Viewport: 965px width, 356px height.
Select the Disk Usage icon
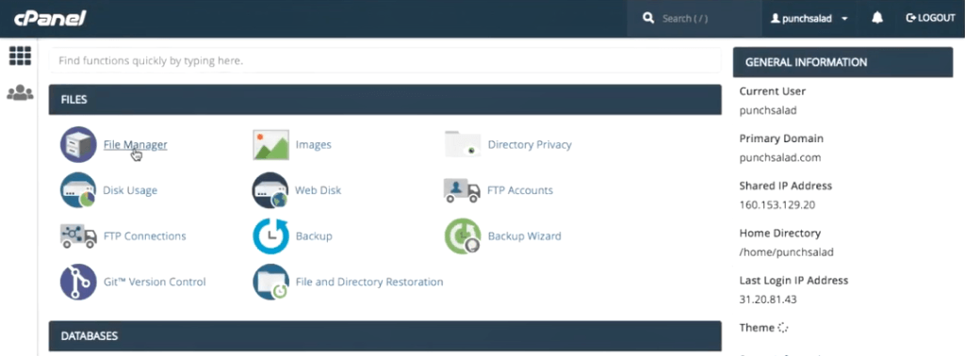tap(78, 190)
